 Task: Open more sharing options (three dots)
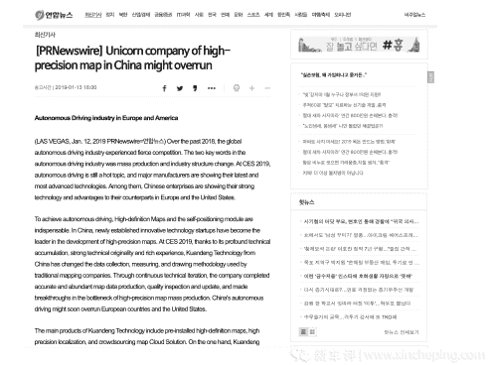click(x=212, y=88)
